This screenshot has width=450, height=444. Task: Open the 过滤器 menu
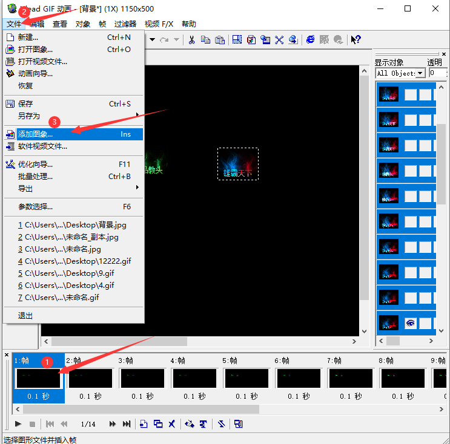tap(125, 24)
